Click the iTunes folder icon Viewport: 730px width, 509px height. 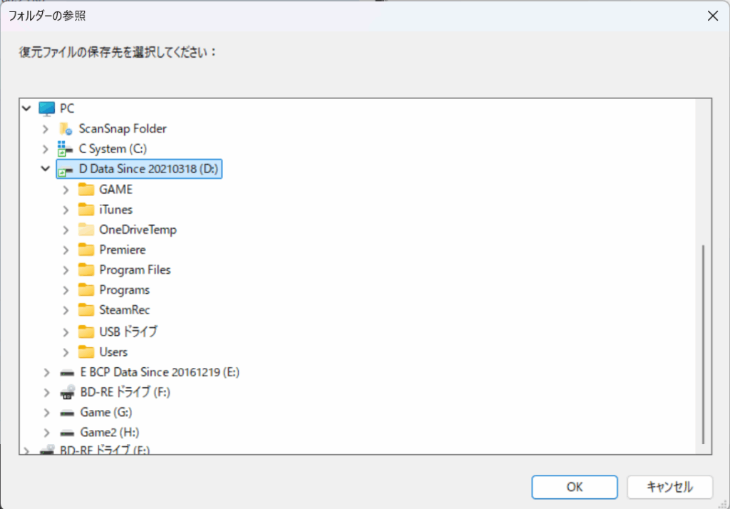point(86,210)
